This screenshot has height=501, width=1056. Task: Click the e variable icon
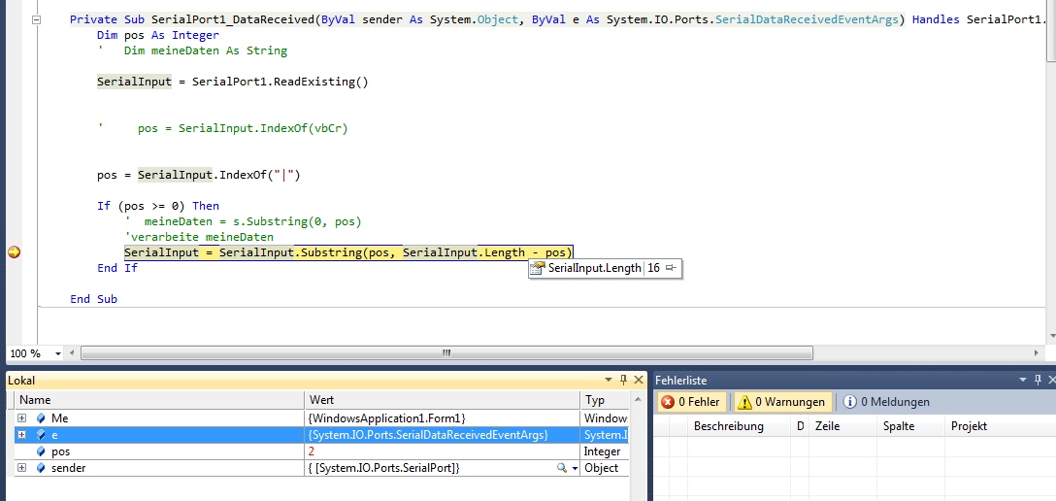click(41, 435)
